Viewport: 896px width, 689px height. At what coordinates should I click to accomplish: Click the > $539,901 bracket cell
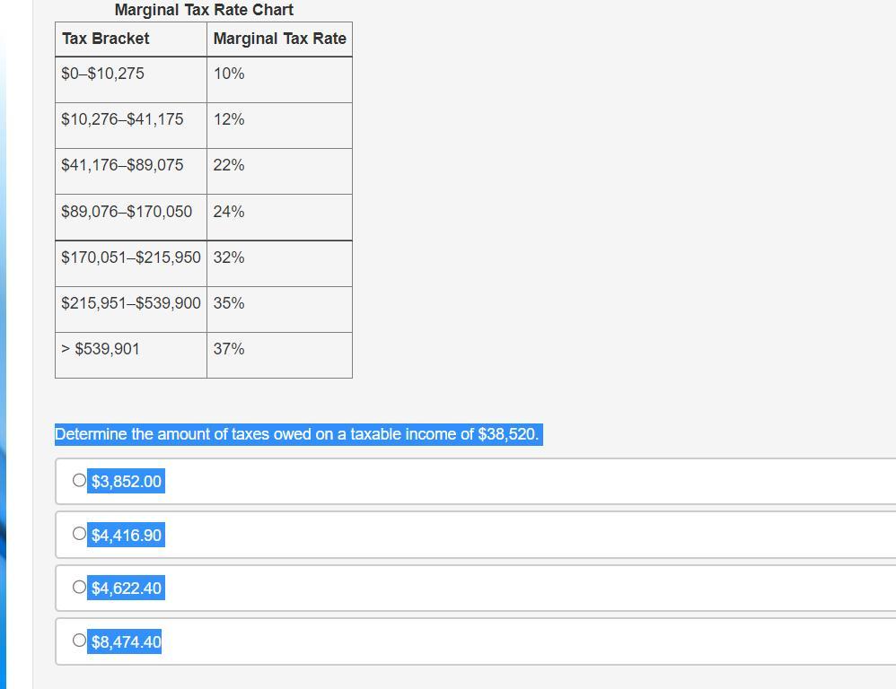(101, 349)
